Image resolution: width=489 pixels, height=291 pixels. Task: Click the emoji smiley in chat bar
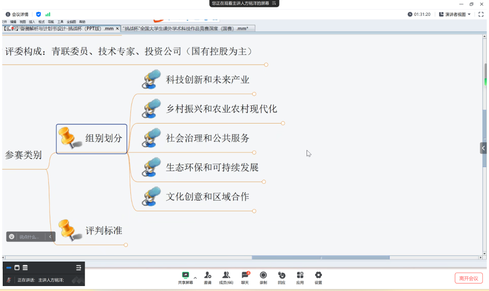coord(12,237)
